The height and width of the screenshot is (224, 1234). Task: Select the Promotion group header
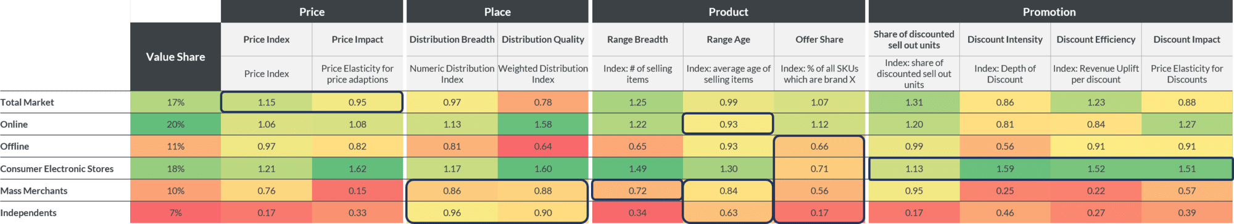1049,12
